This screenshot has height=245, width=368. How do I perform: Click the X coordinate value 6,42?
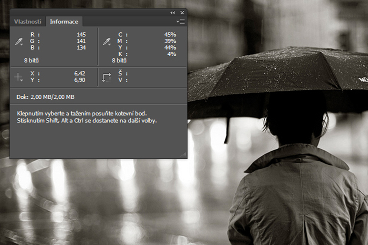(x=79, y=73)
